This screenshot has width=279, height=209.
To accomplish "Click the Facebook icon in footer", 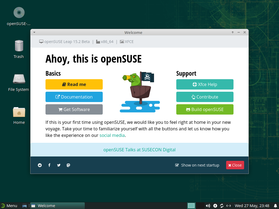I will pyautogui.click(x=49, y=165).
